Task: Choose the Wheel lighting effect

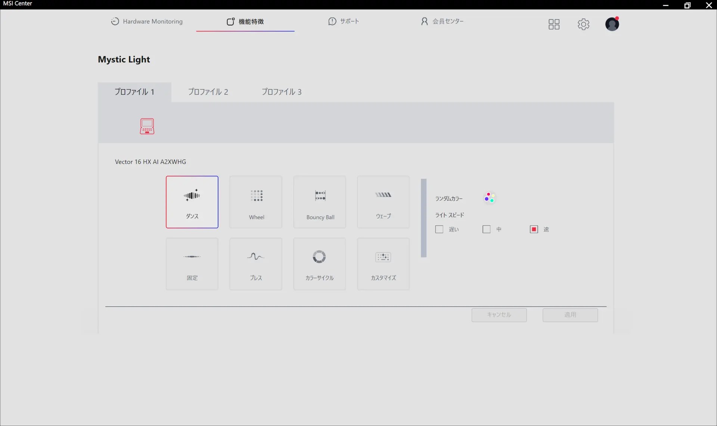Action: pos(256,202)
